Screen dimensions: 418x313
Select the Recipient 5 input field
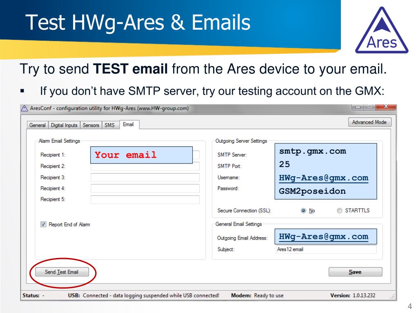point(145,200)
